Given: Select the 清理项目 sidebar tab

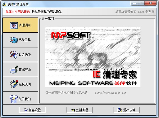Looking at the screenshot, I should click(20, 25).
